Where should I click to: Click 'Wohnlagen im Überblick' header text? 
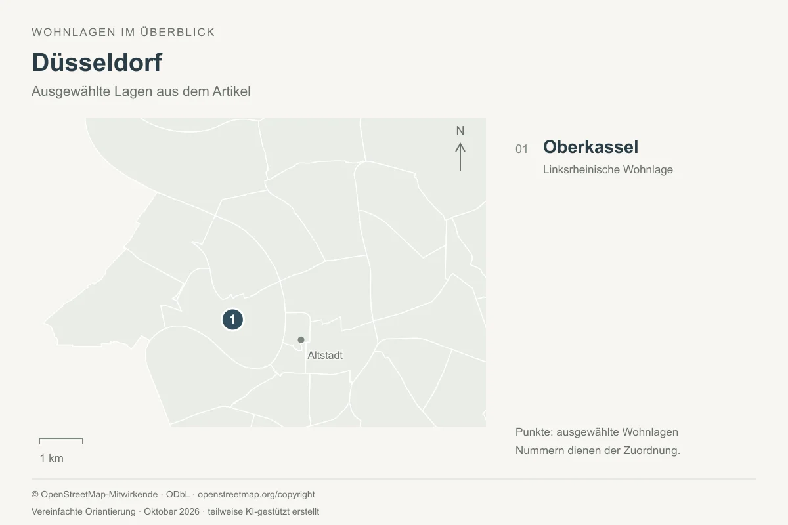pyautogui.click(x=123, y=32)
